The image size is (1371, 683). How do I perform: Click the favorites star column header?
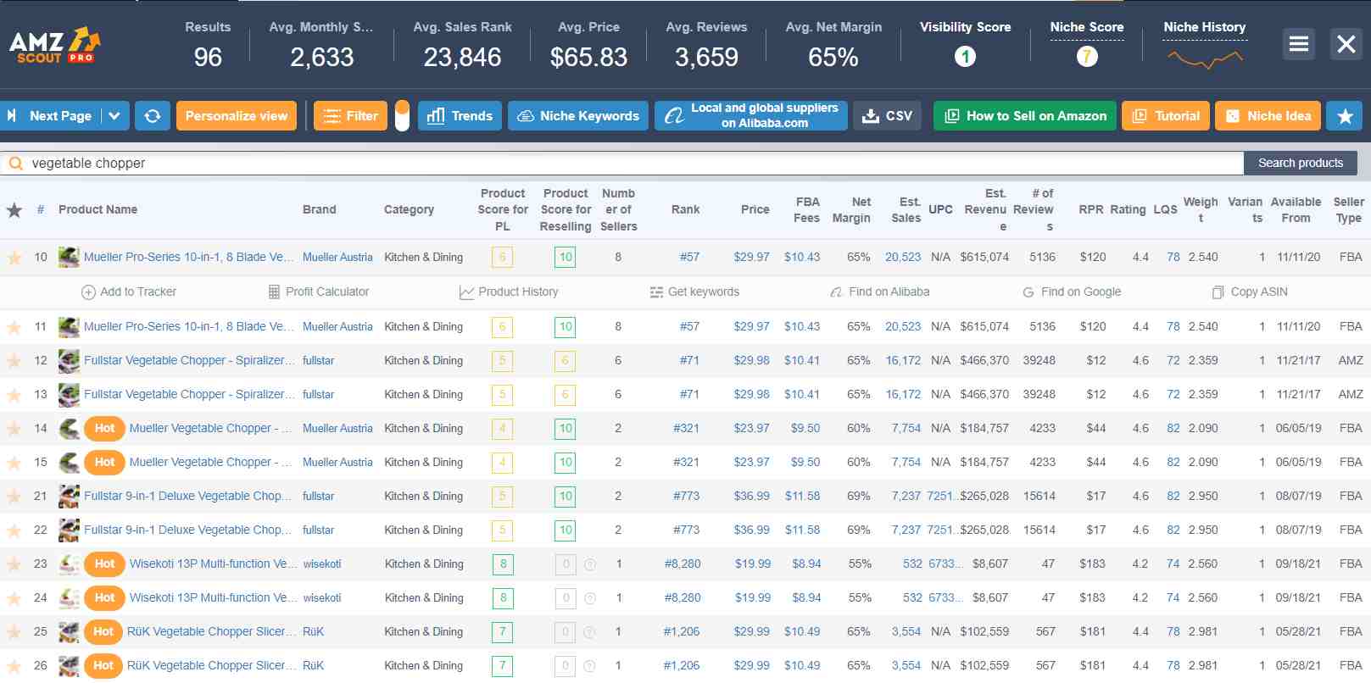click(x=14, y=210)
